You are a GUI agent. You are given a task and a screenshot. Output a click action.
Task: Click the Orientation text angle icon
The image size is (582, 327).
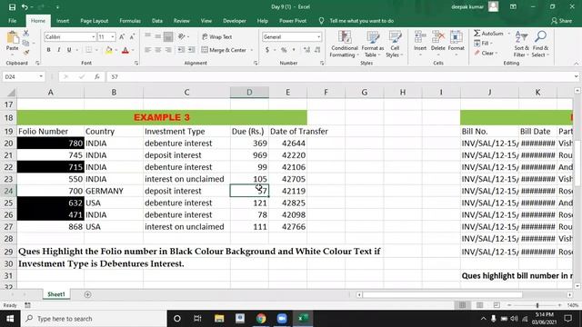[182, 36]
